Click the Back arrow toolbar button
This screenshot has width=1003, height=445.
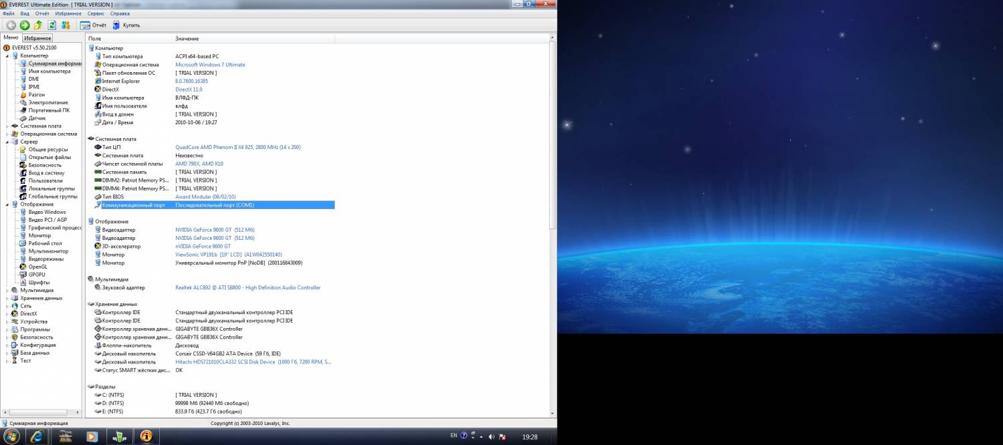[x=11, y=25]
